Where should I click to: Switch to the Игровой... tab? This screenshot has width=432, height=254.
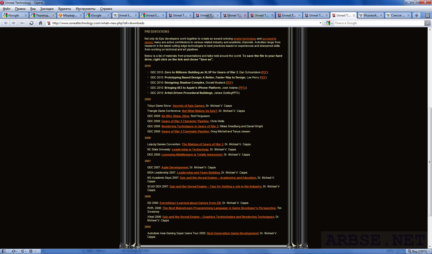[x=371, y=15]
